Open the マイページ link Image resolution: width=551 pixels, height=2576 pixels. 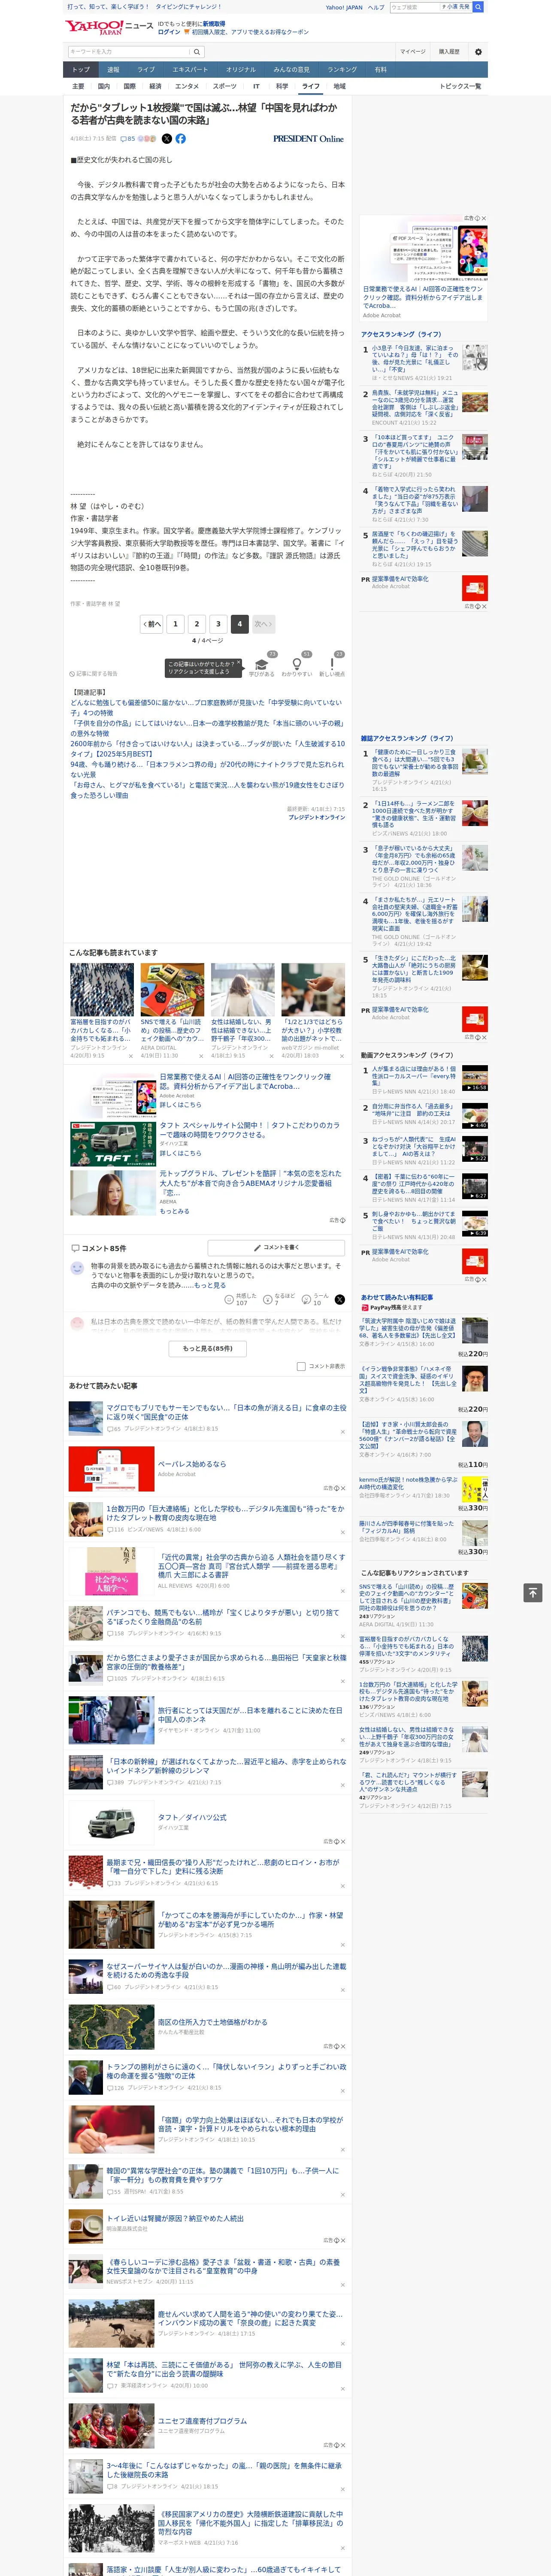coord(413,52)
